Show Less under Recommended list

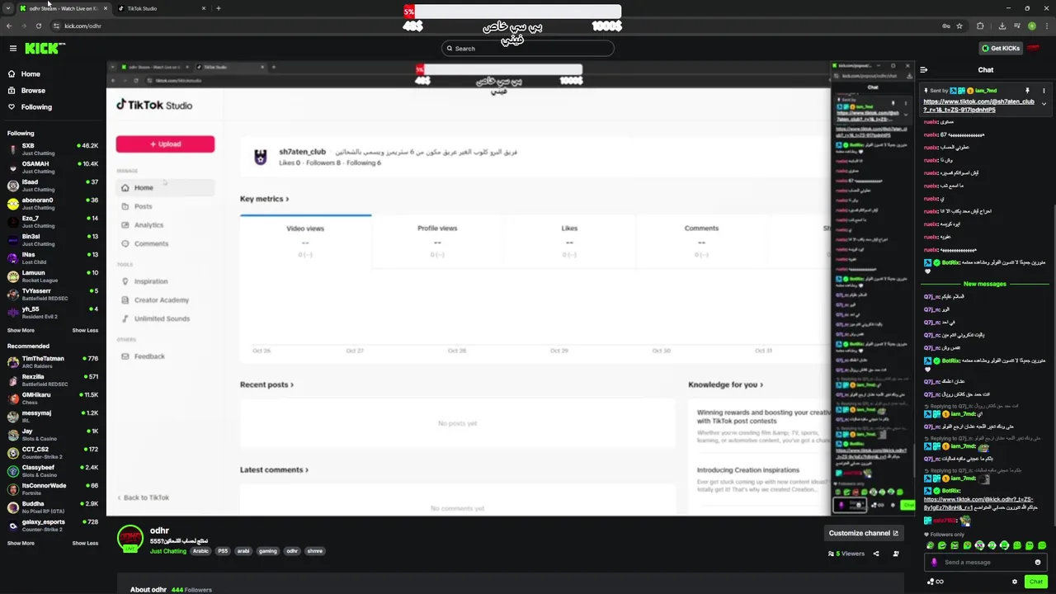click(x=85, y=543)
